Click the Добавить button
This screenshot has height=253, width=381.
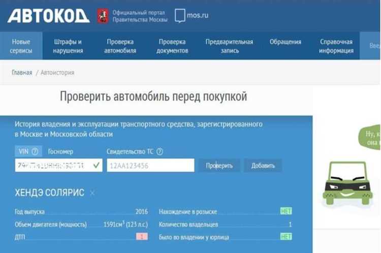coord(263,166)
